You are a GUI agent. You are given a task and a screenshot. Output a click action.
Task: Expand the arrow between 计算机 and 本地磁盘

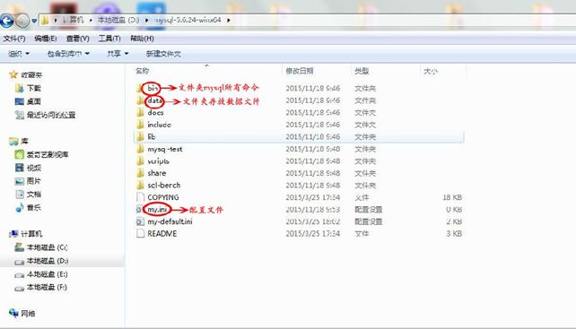(x=91, y=21)
